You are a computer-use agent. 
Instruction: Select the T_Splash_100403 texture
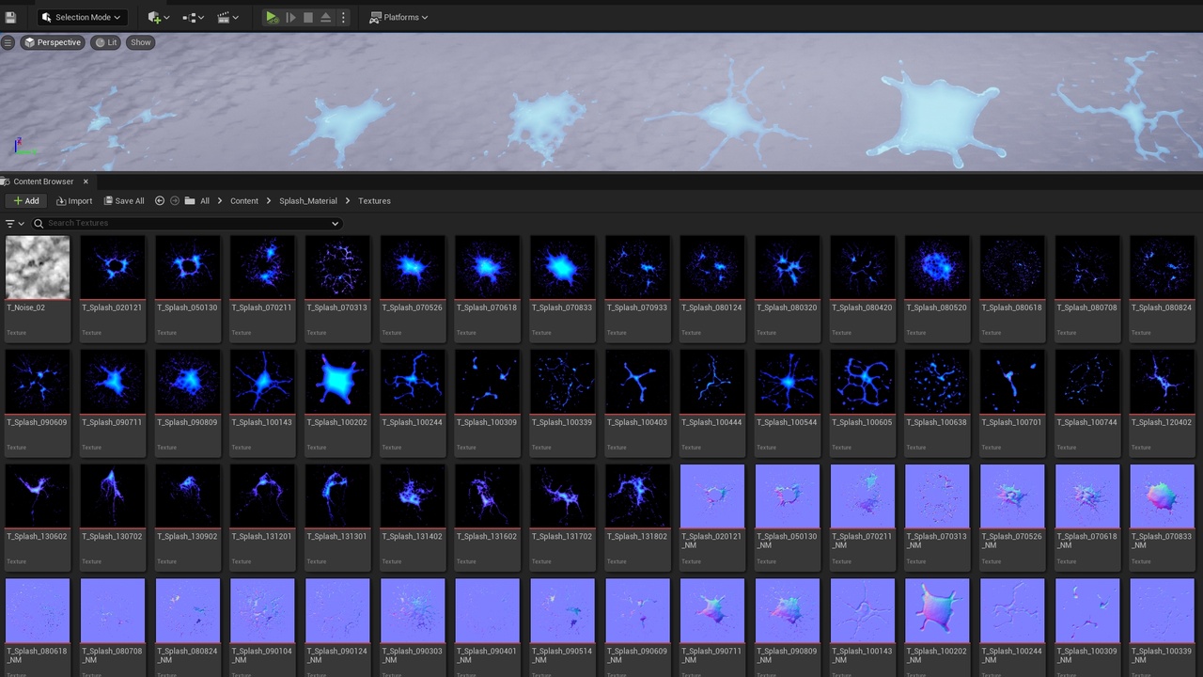pos(637,382)
